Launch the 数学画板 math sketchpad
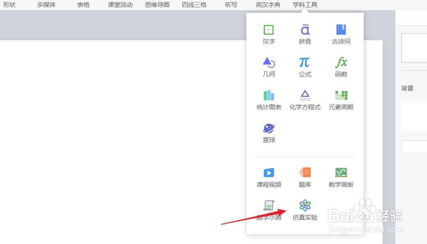The width and height of the screenshot is (427, 244). (x=341, y=177)
